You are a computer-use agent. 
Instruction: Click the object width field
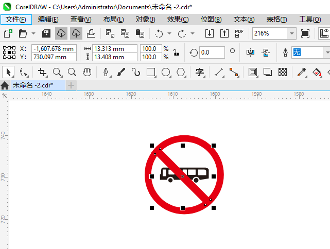(x=115, y=49)
